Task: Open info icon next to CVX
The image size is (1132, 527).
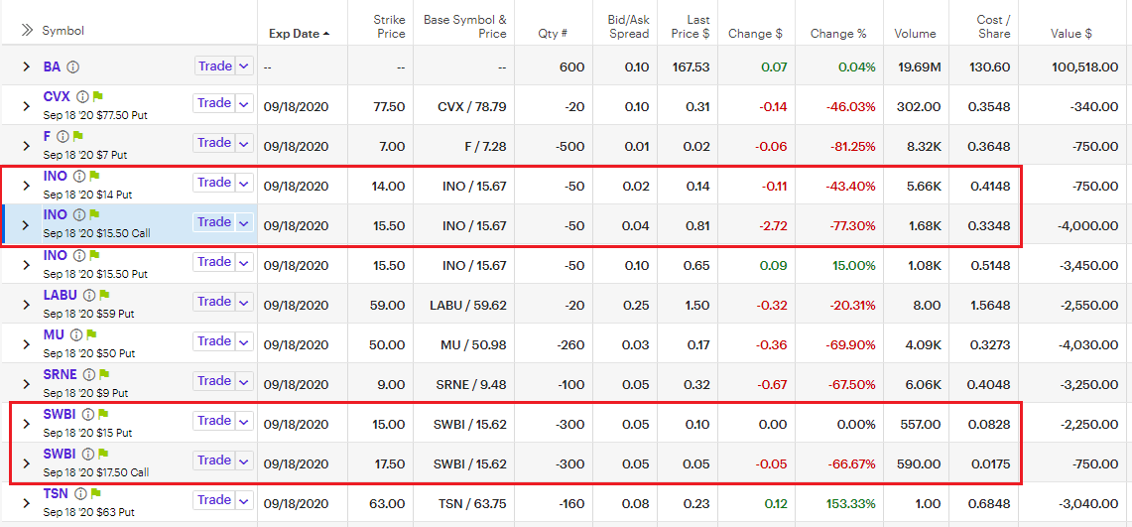Action: 82,96
